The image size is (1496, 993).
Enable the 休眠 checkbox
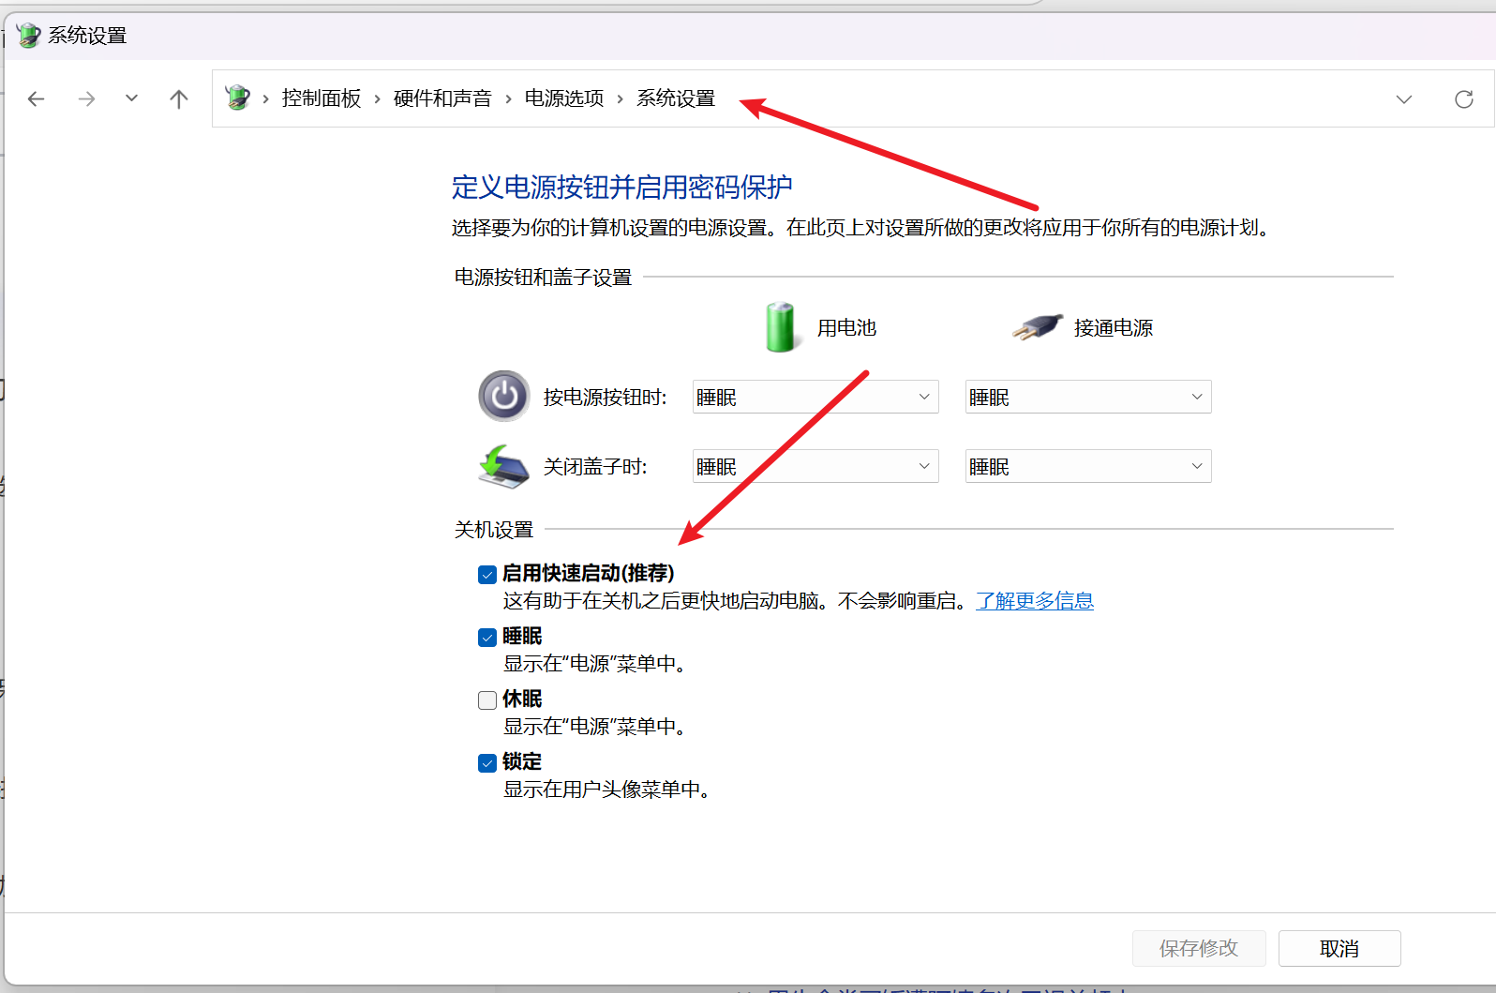pyautogui.click(x=487, y=700)
